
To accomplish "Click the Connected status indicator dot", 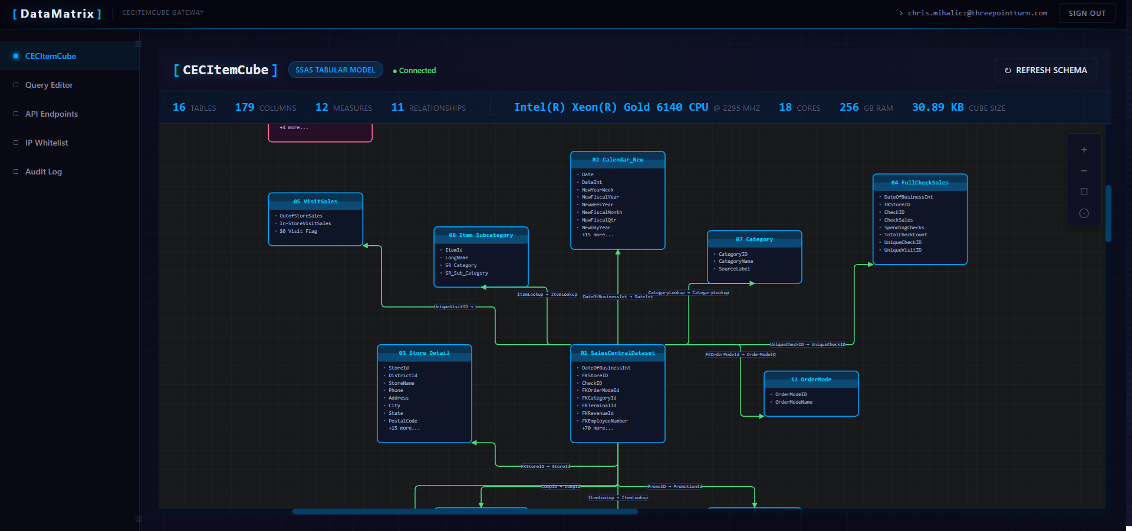I will click(394, 70).
